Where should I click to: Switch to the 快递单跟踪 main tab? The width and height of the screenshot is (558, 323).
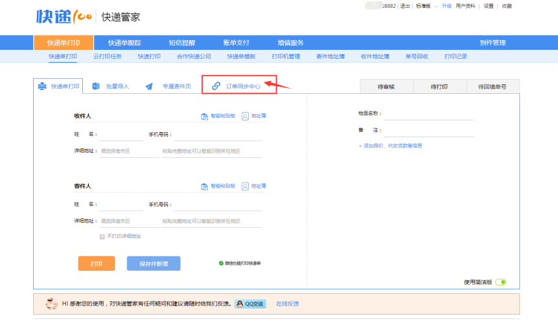(x=124, y=43)
